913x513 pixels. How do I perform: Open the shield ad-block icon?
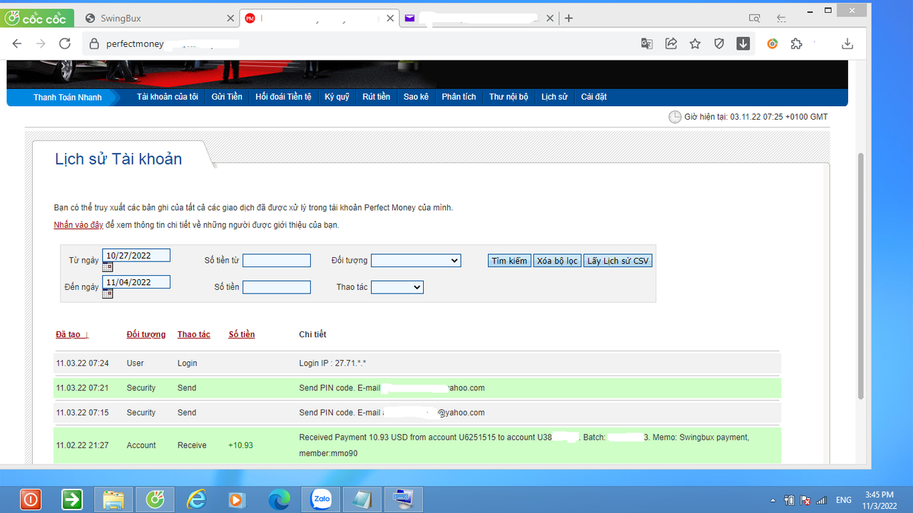[x=719, y=43]
